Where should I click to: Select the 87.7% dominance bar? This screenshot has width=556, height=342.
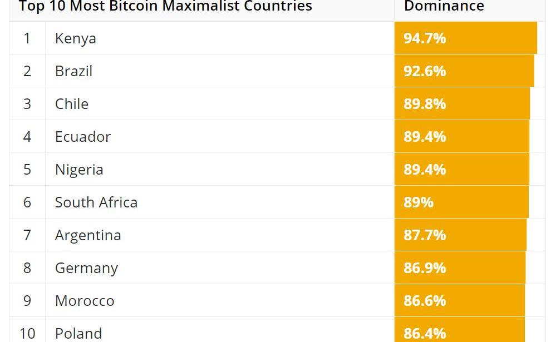tap(460, 235)
